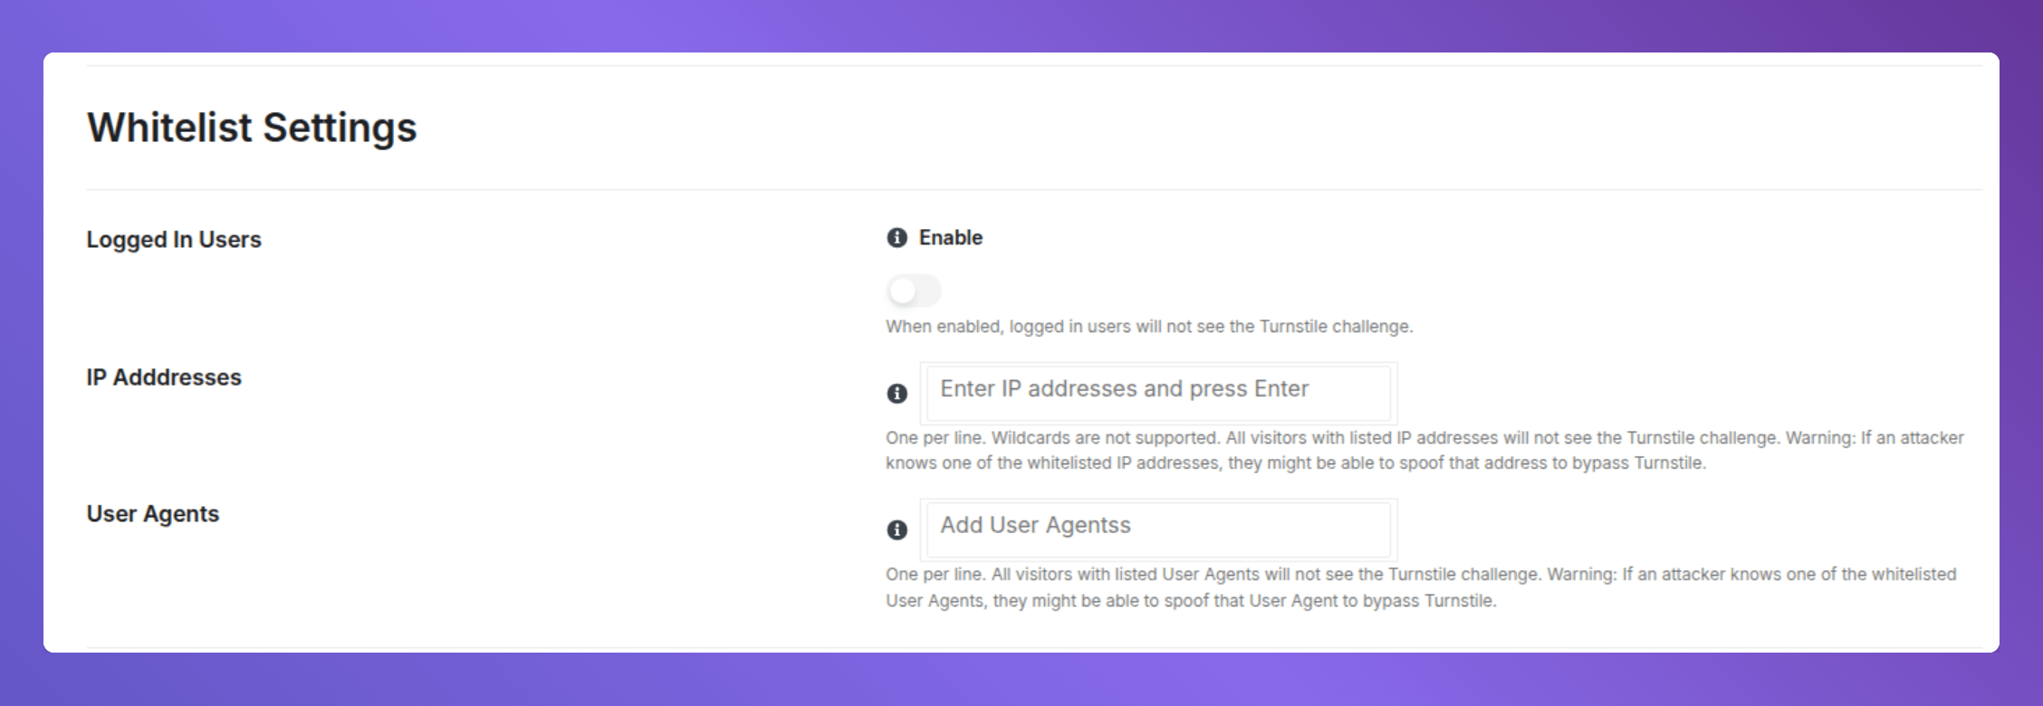
Task: Click the User Agents section label
Action: click(x=152, y=513)
